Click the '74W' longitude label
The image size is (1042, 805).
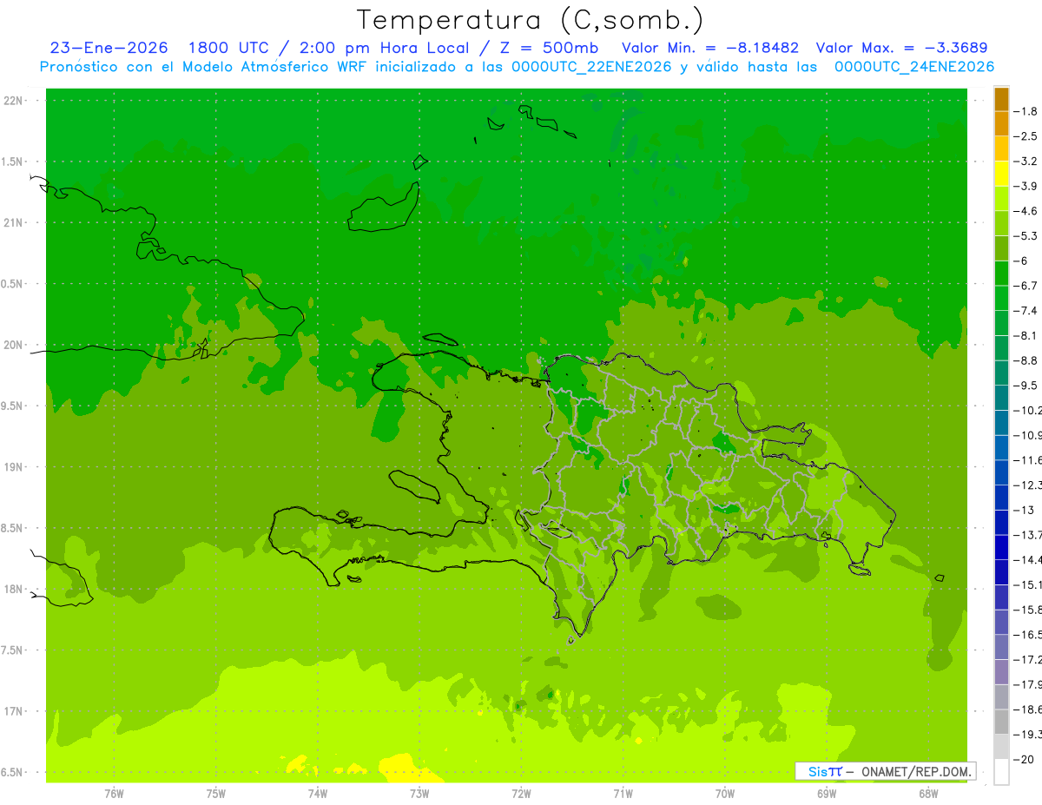(317, 794)
